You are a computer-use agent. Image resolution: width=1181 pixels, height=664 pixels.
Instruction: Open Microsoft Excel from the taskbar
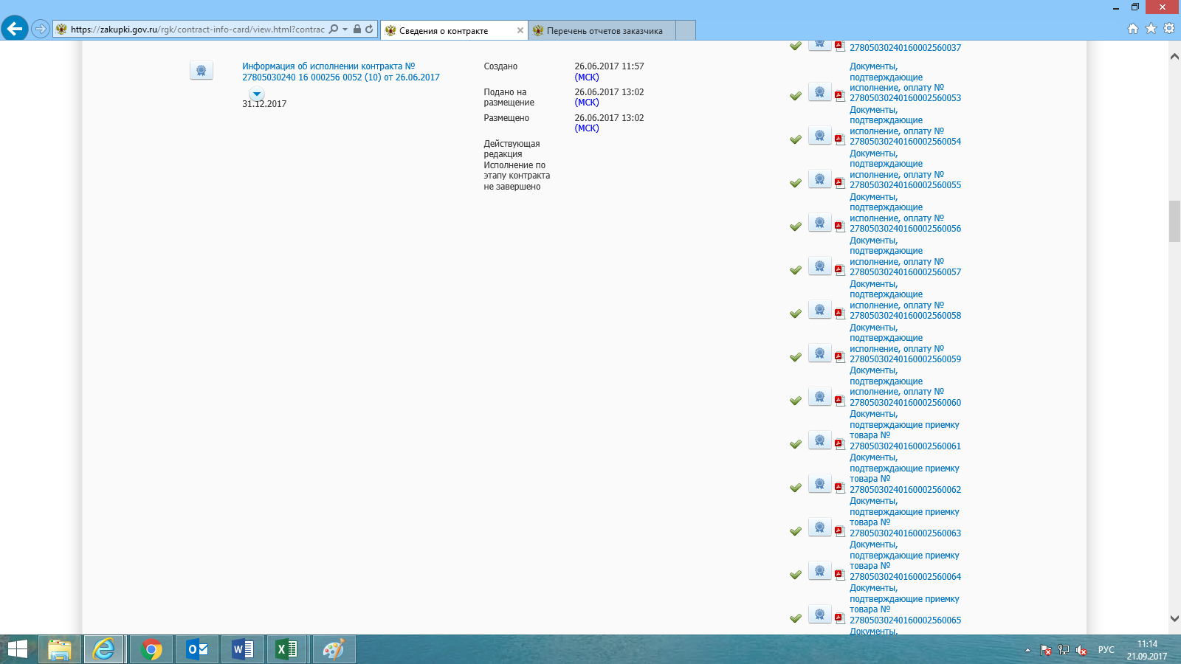pos(287,650)
